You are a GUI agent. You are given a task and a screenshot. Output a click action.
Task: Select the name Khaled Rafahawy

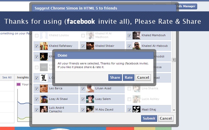point(61,46)
